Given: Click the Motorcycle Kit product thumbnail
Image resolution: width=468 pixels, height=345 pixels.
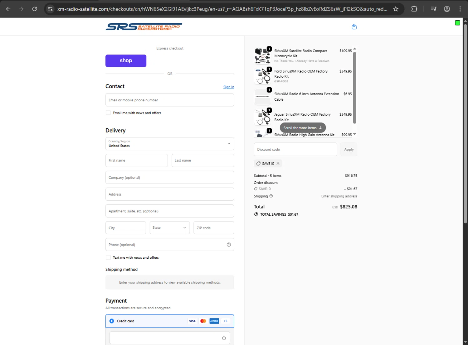Looking at the screenshot, I should (x=262, y=55).
